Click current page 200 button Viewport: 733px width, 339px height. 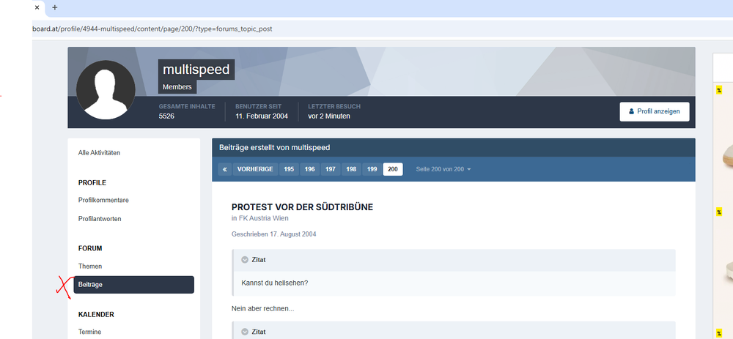tap(393, 169)
